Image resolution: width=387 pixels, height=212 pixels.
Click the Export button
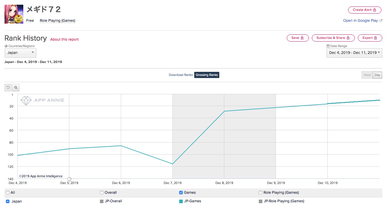click(370, 38)
